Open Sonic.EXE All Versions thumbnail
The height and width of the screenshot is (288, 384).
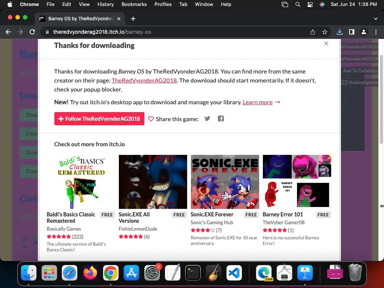(x=153, y=182)
